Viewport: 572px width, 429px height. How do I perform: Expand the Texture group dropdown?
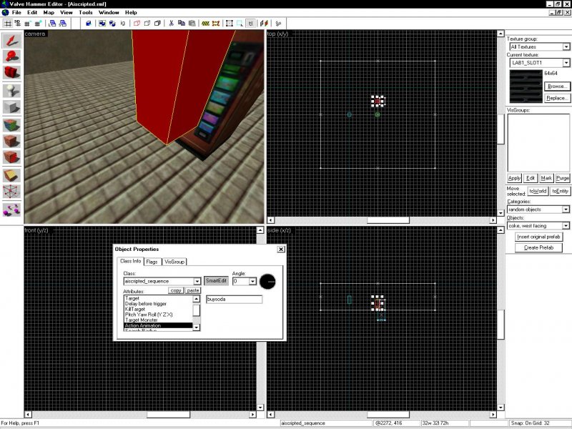(x=566, y=46)
